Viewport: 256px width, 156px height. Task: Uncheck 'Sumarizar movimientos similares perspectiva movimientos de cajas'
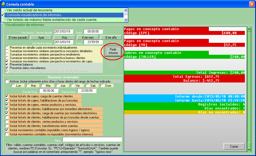[7, 61]
